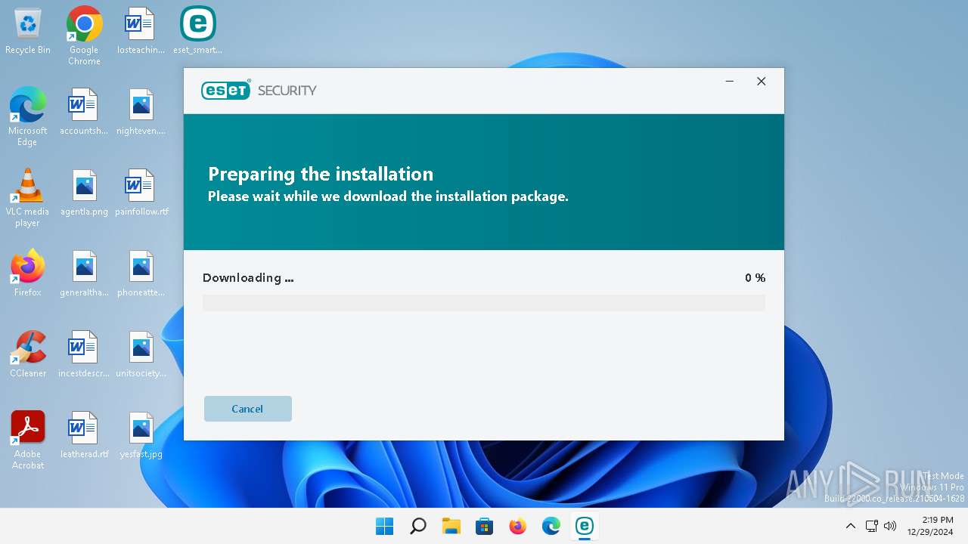
Task: Launch the Google Chrome desktop shortcut
Action: (x=84, y=36)
